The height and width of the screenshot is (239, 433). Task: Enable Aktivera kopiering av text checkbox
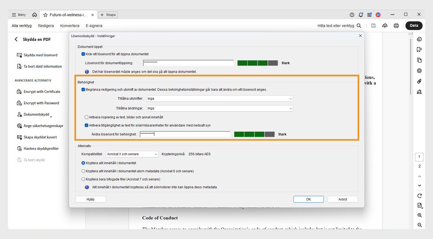tap(86, 117)
